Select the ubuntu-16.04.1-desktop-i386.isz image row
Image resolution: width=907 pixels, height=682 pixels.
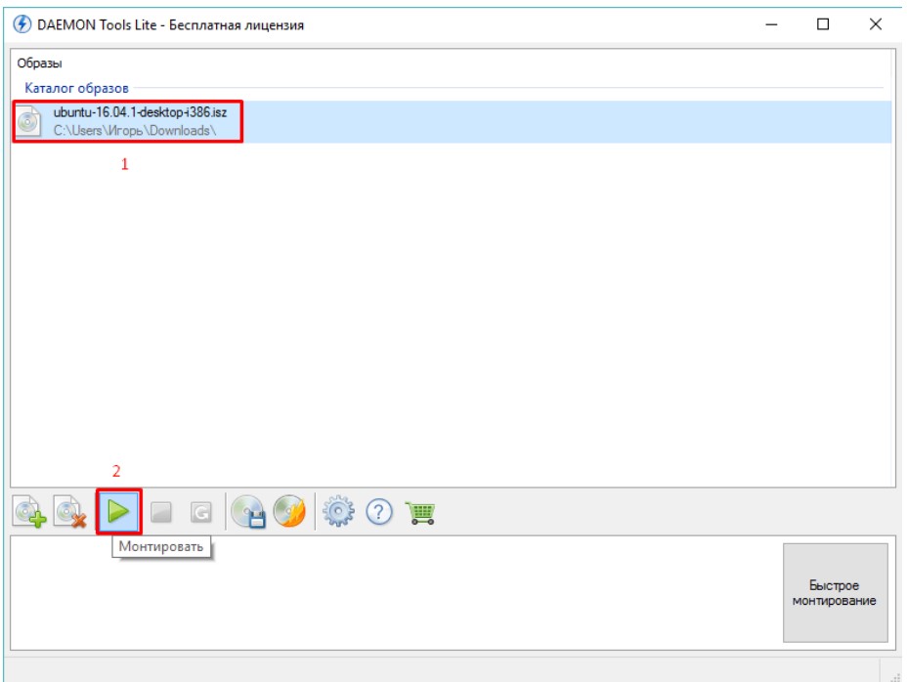[452, 121]
